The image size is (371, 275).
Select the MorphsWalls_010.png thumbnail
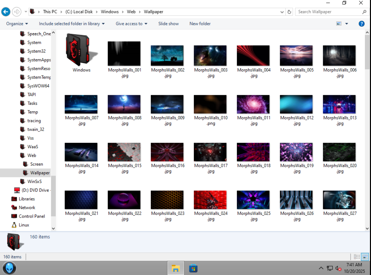(210, 104)
